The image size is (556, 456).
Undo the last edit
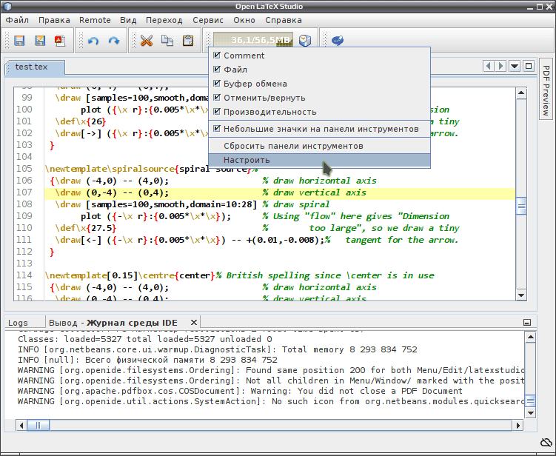[x=93, y=41]
